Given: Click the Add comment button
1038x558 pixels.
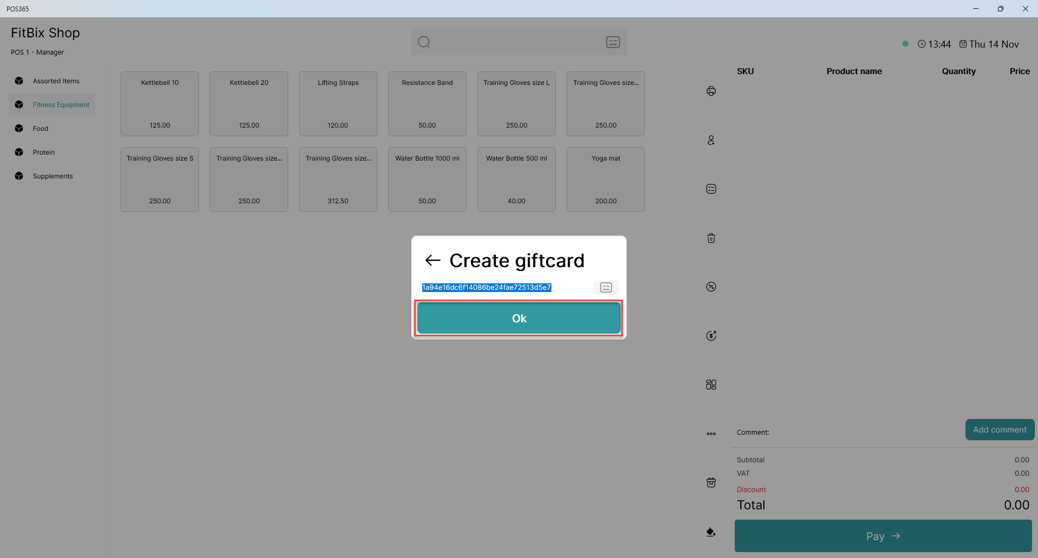Looking at the screenshot, I should click(1000, 430).
